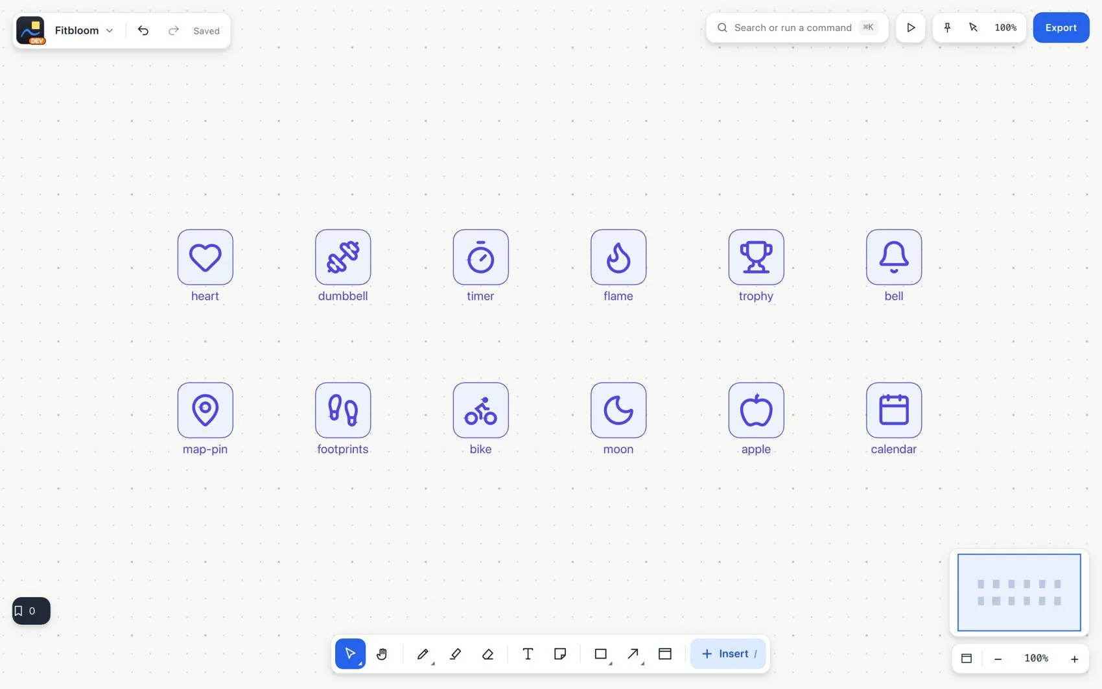Click the Export button
Viewport: 1102px width, 689px height.
[x=1061, y=28]
